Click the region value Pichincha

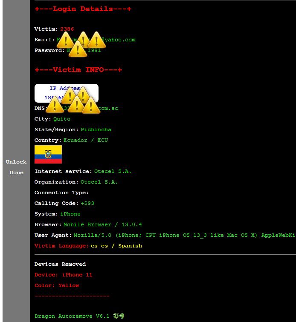(x=96, y=129)
